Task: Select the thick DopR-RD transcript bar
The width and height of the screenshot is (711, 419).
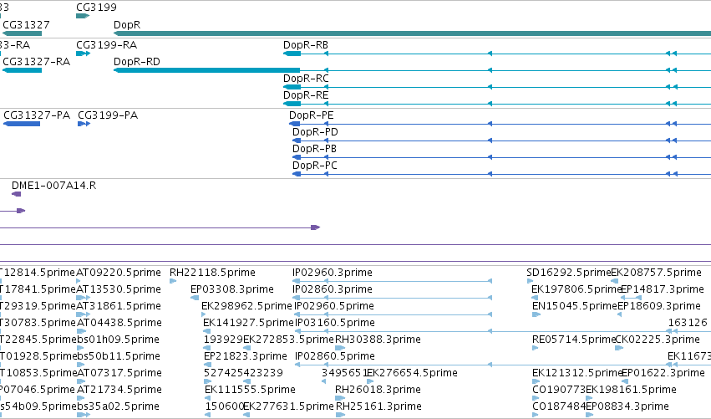Action: (206, 70)
